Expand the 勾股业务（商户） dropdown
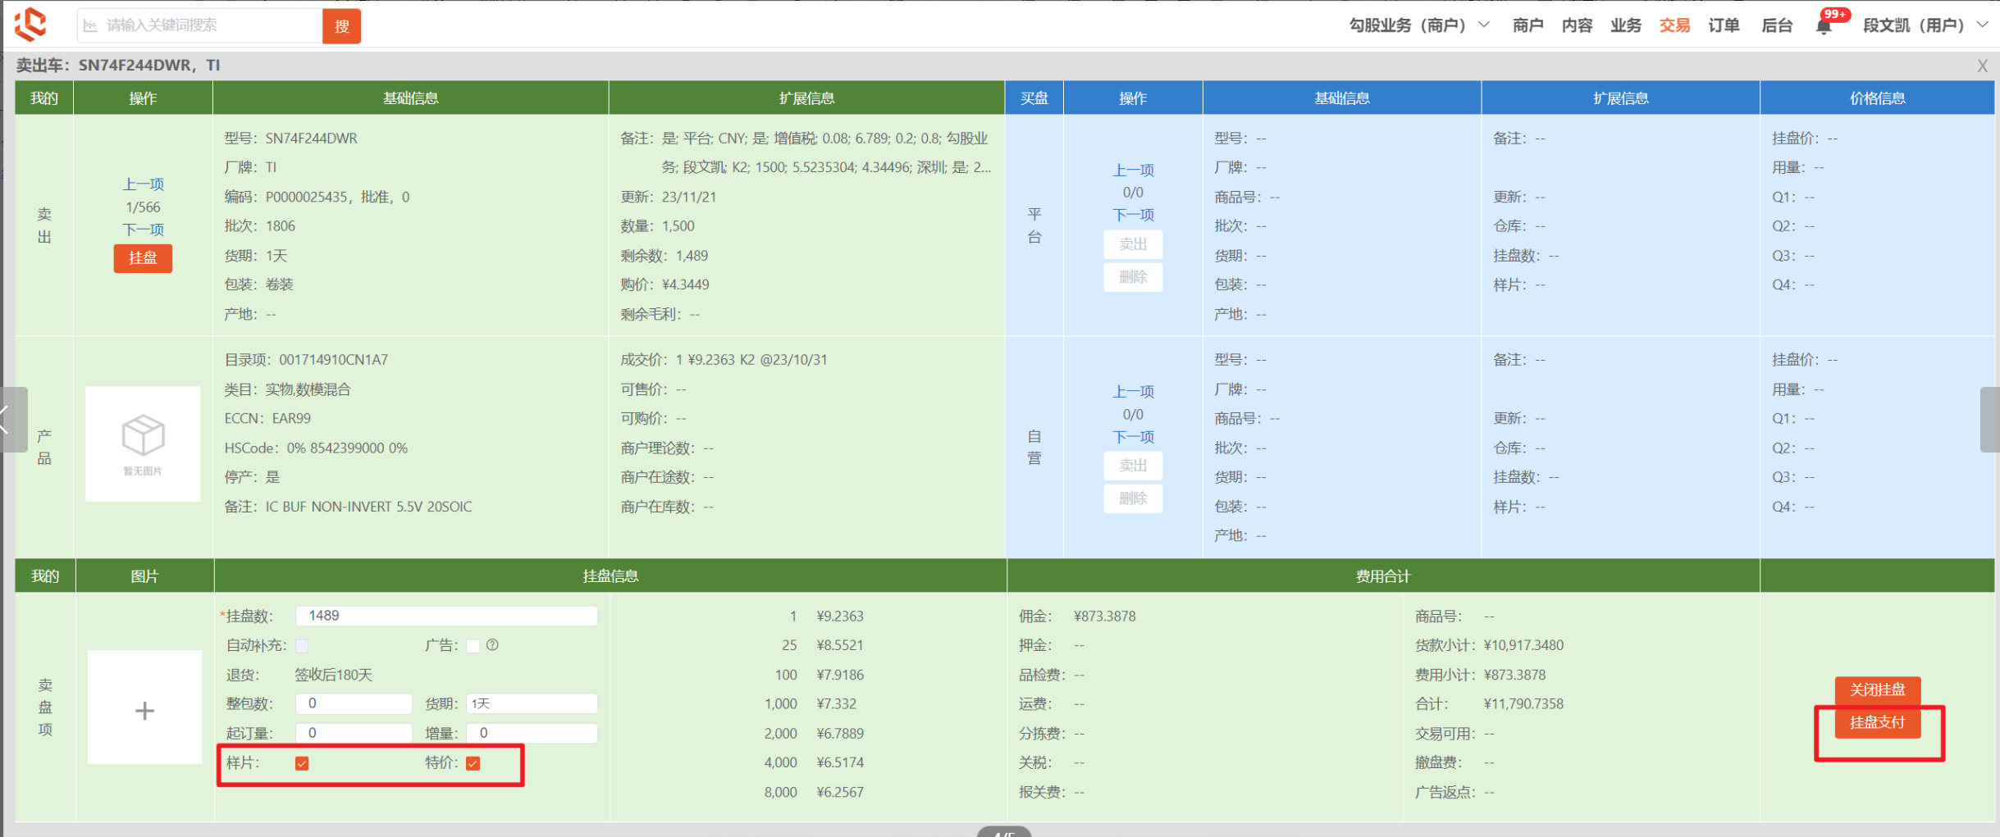2000x837 pixels. tap(1419, 25)
